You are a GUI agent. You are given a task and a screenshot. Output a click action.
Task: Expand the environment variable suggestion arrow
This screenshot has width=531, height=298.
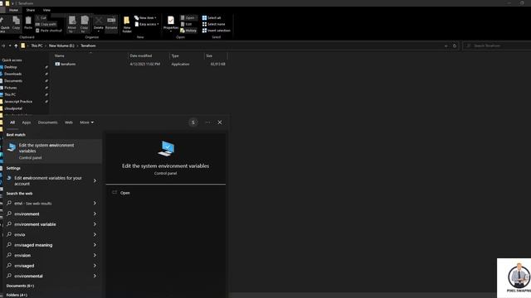pos(95,224)
